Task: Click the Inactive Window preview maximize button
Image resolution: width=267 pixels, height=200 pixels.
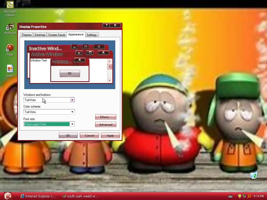Action: pos(86,47)
